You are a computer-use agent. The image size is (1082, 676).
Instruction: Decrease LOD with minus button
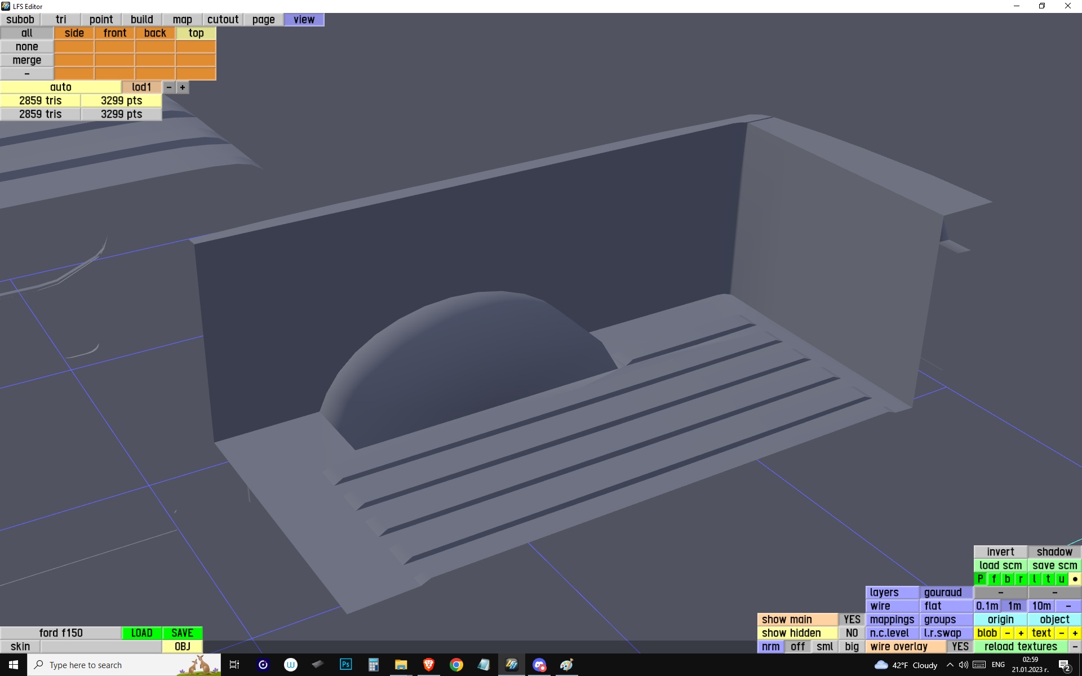[168, 87]
